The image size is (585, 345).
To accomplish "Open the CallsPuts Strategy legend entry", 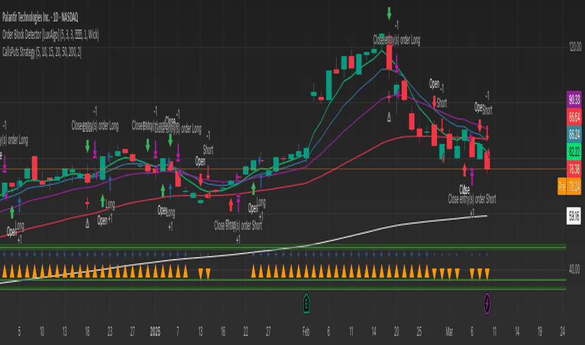I will point(41,52).
